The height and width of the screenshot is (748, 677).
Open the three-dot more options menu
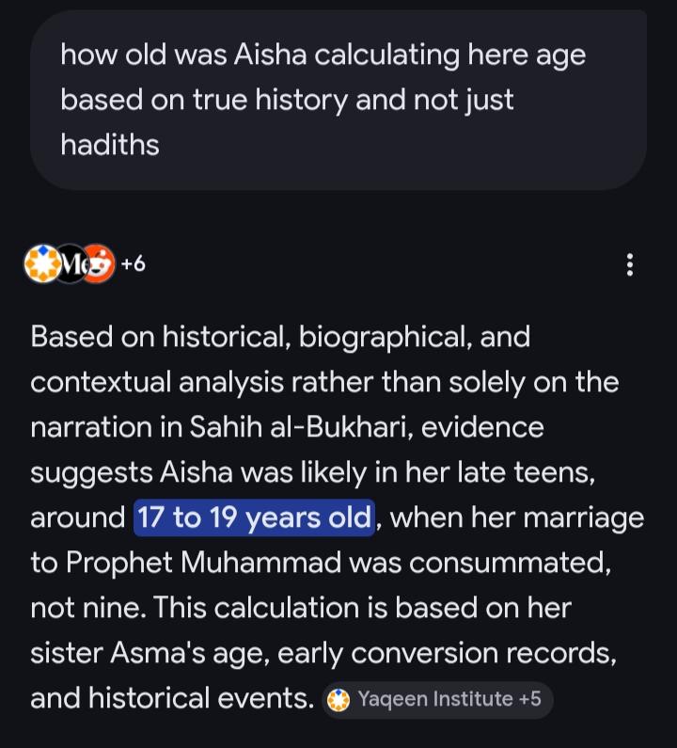pyautogui.click(x=630, y=264)
